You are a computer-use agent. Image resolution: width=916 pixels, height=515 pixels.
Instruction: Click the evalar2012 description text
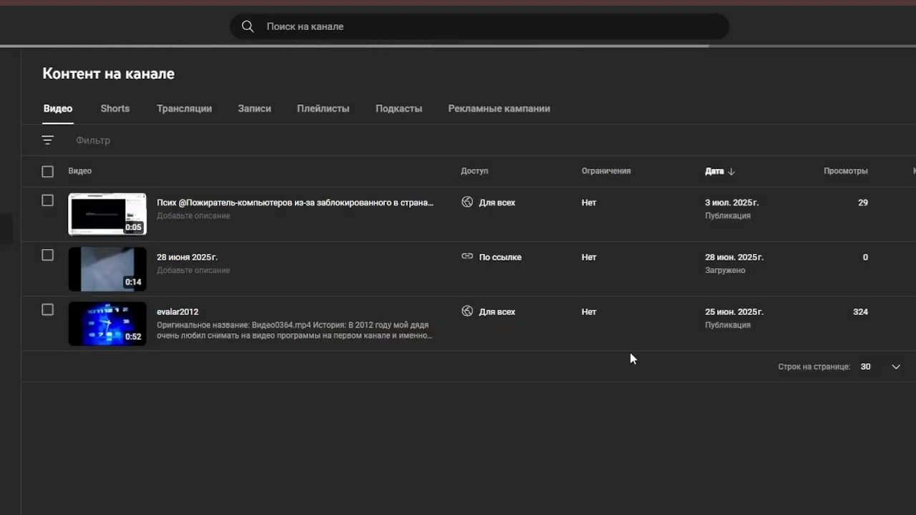294,330
